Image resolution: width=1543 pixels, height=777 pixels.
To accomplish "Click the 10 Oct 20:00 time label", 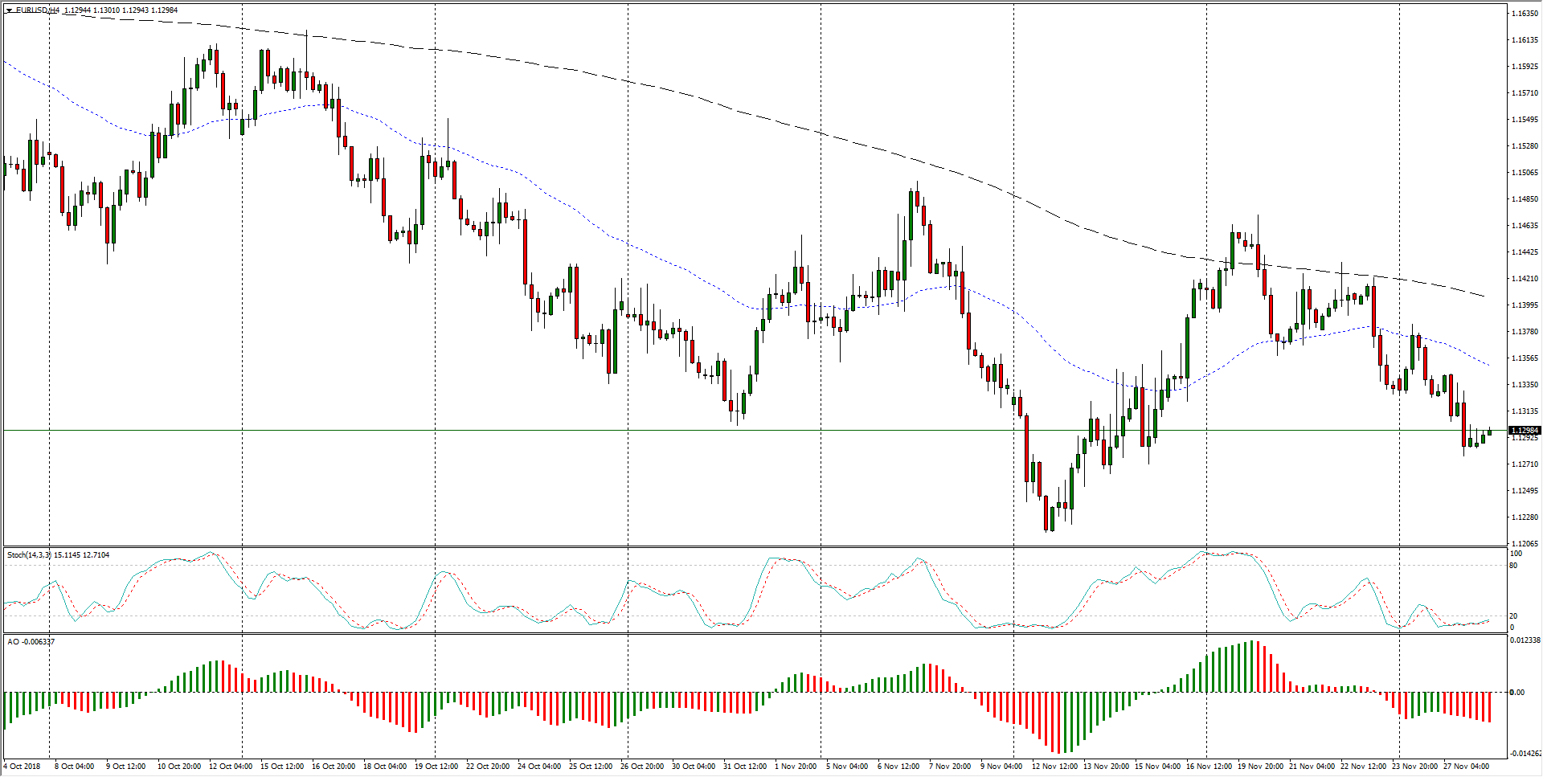I will [x=179, y=767].
